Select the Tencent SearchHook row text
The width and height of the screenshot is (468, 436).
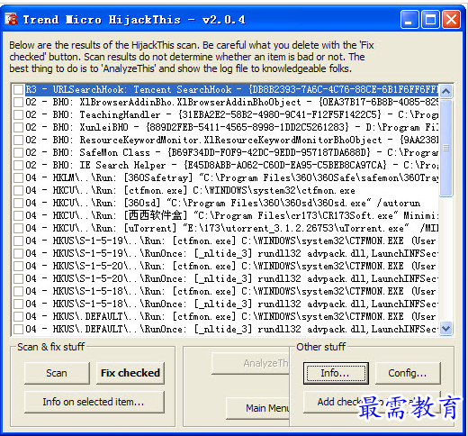click(x=231, y=89)
